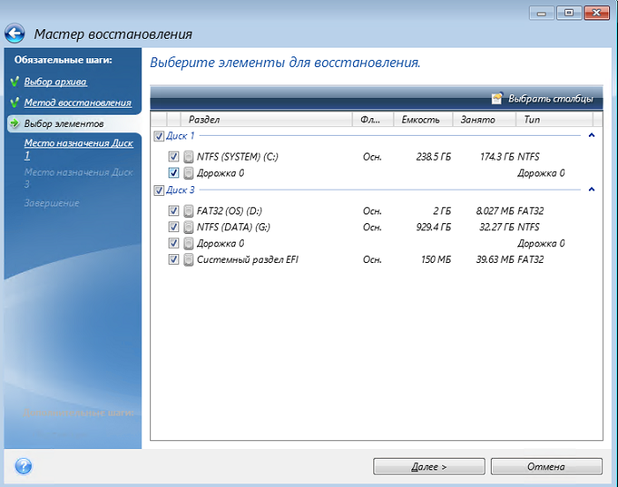The width and height of the screenshot is (618, 487).
Task: Sort by the Емкость column header
Action: tap(420, 119)
